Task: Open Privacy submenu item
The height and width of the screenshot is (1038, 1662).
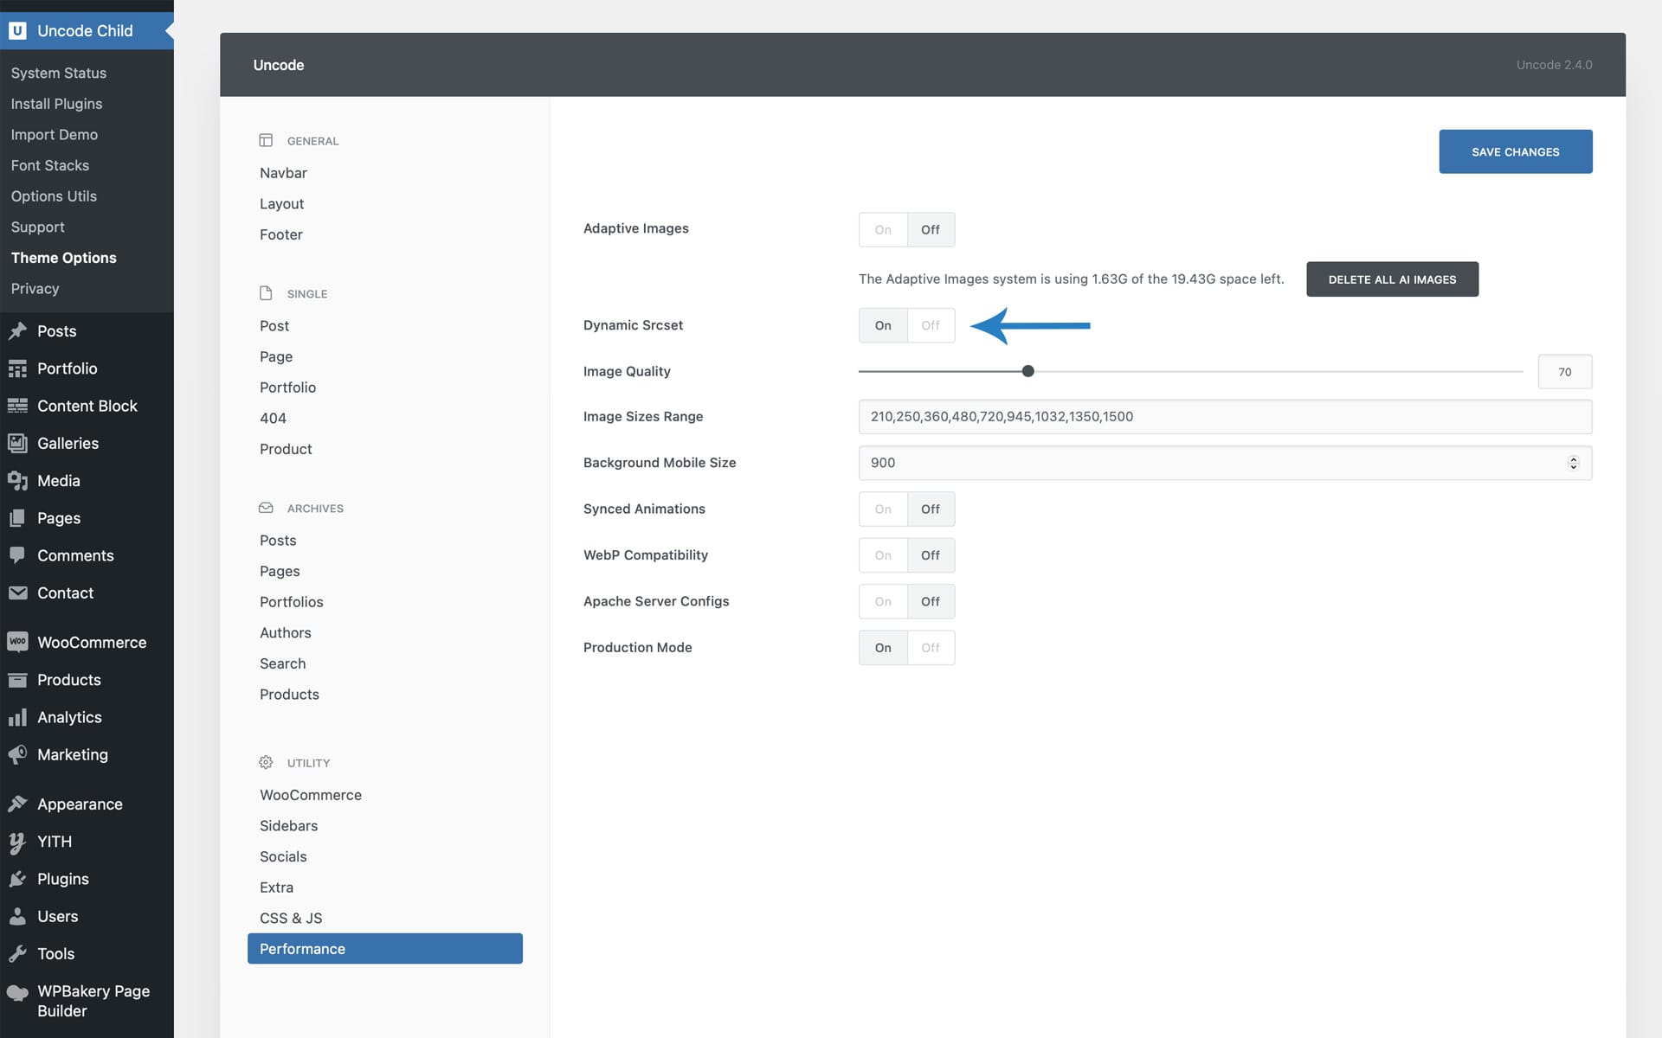Action: coord(35,289)
